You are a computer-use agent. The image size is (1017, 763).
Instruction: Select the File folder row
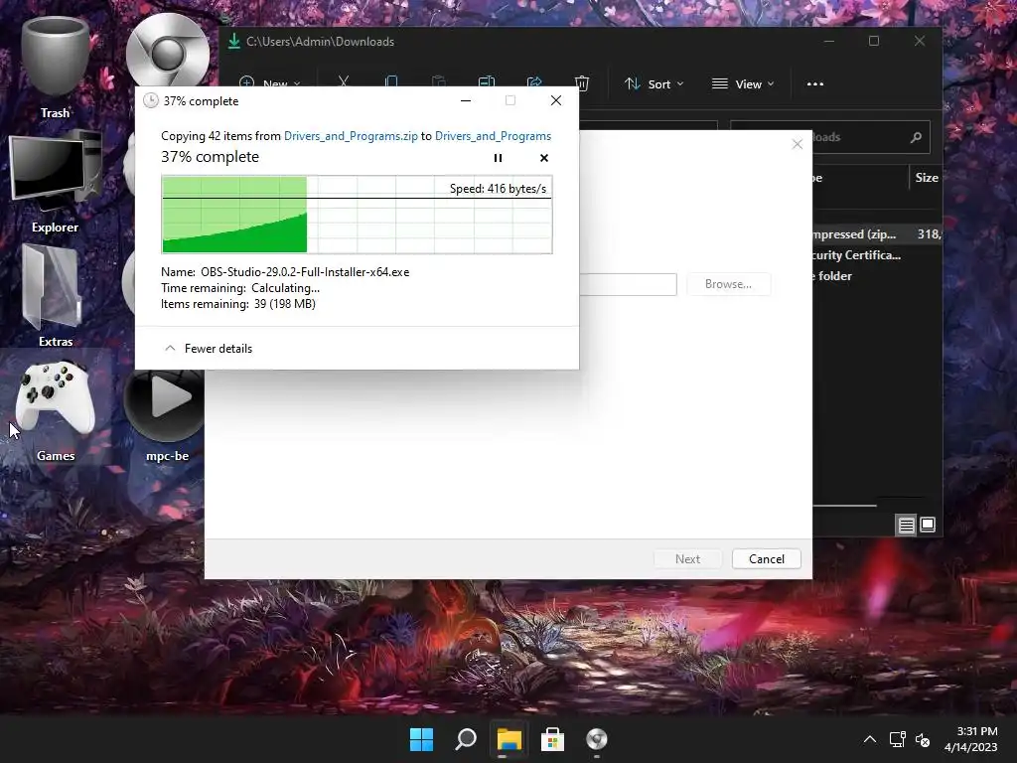point(876,276)
